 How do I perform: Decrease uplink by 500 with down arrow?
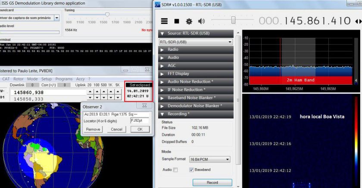tap(104, 98)
